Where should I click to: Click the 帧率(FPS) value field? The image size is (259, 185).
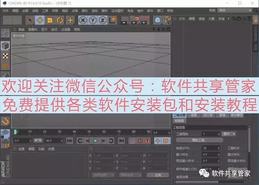coord(211,148)
